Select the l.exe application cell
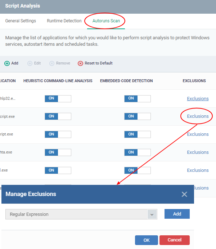This screenshot has width=216, height=249. (4, 170)
